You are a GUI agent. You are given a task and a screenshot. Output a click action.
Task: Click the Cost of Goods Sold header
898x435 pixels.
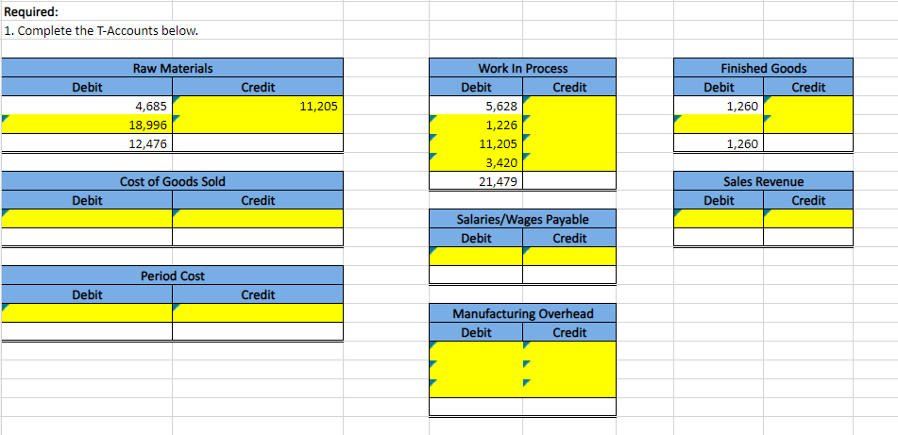pyautogui.click(x=172, y=181)
